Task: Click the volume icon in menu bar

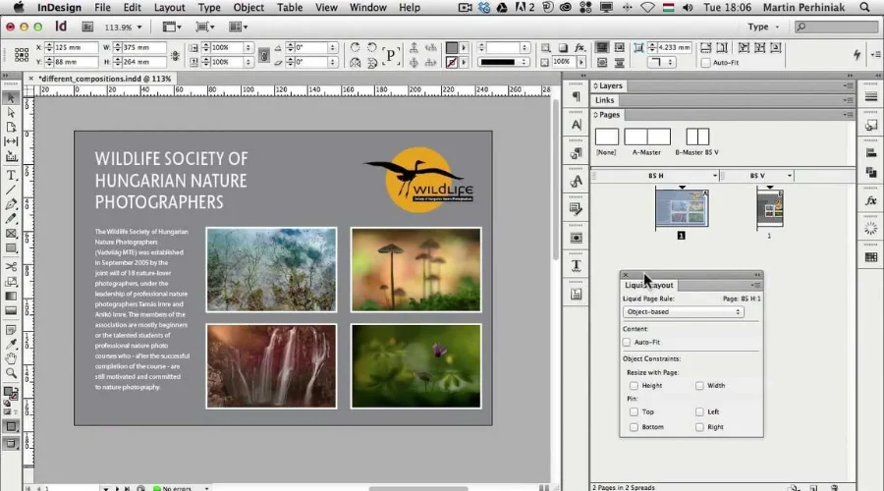Action: 688,7
